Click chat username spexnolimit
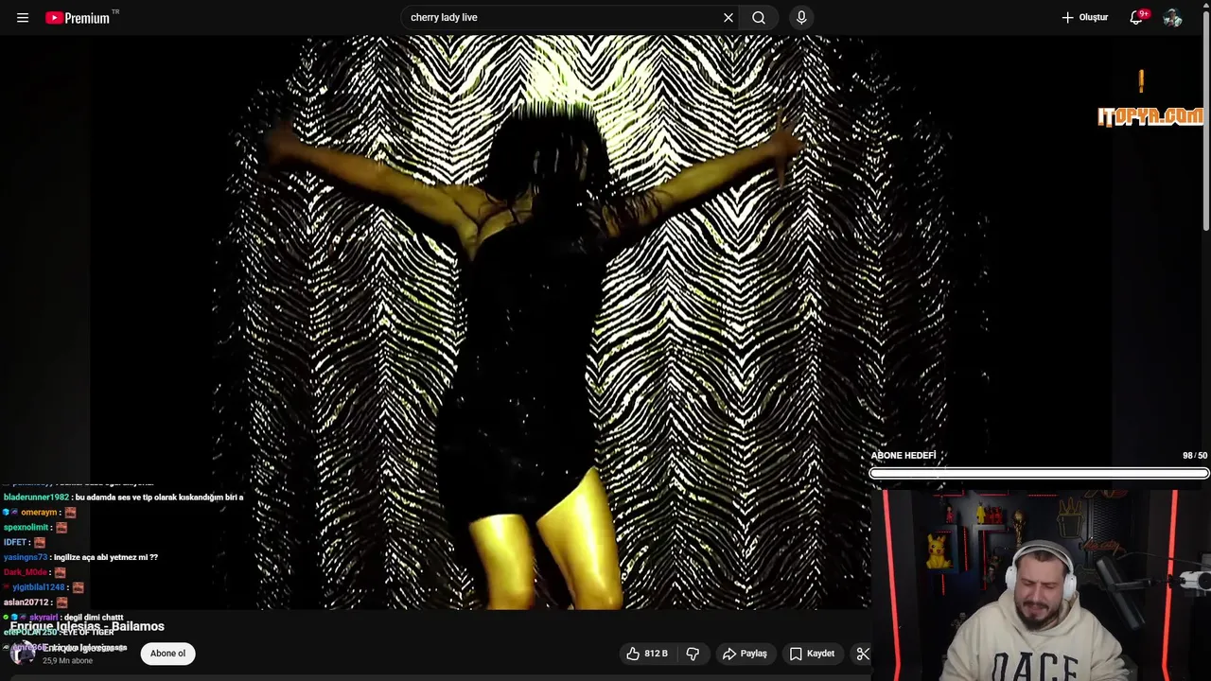 click(x=26, y=528)
